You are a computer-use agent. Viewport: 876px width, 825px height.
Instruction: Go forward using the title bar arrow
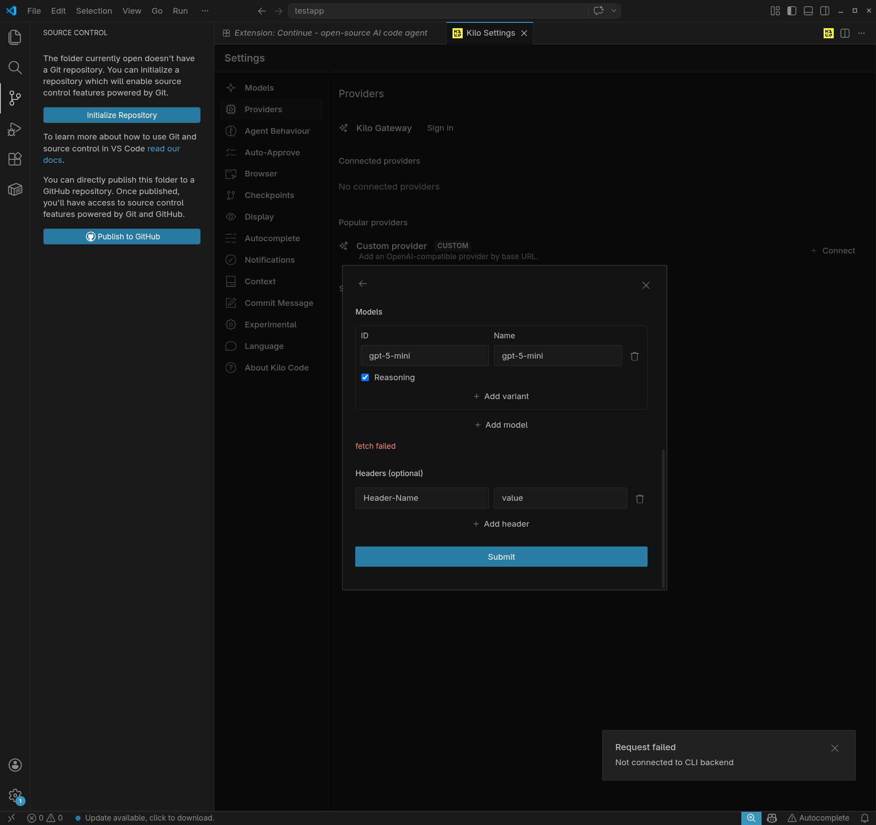tap(279, 11)
